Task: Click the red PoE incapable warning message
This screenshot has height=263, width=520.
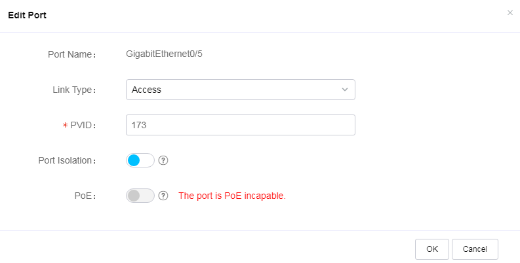Action: tap(232, 196)
